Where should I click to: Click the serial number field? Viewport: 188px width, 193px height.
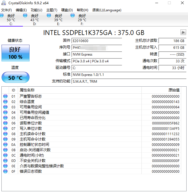click(x=97, y=47)
